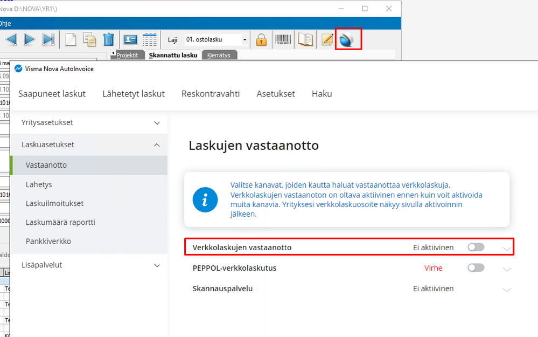The height and width of the screenshot is (337, 538).
Task: Open the Lähetetyt laskut tab
Action: [x=134, y=94]
